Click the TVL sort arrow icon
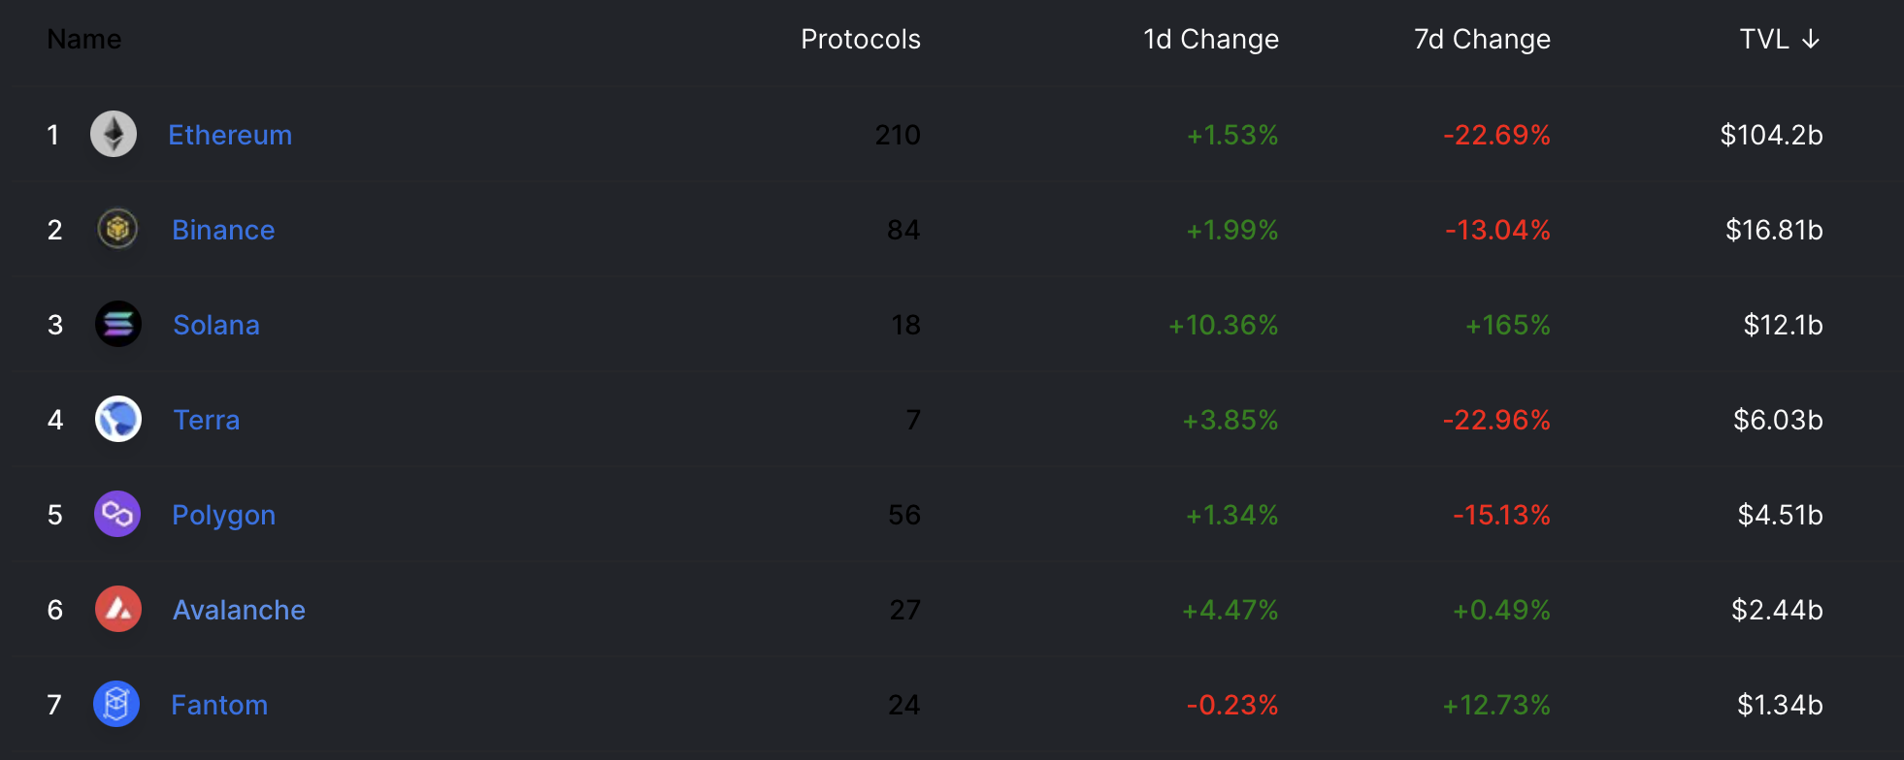 coord(1810,39)
